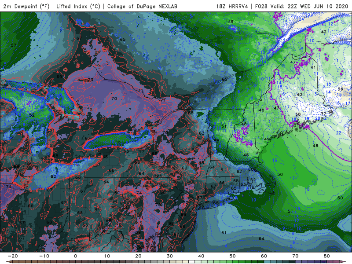Click the blue 22 lifted index contour label

338,133
